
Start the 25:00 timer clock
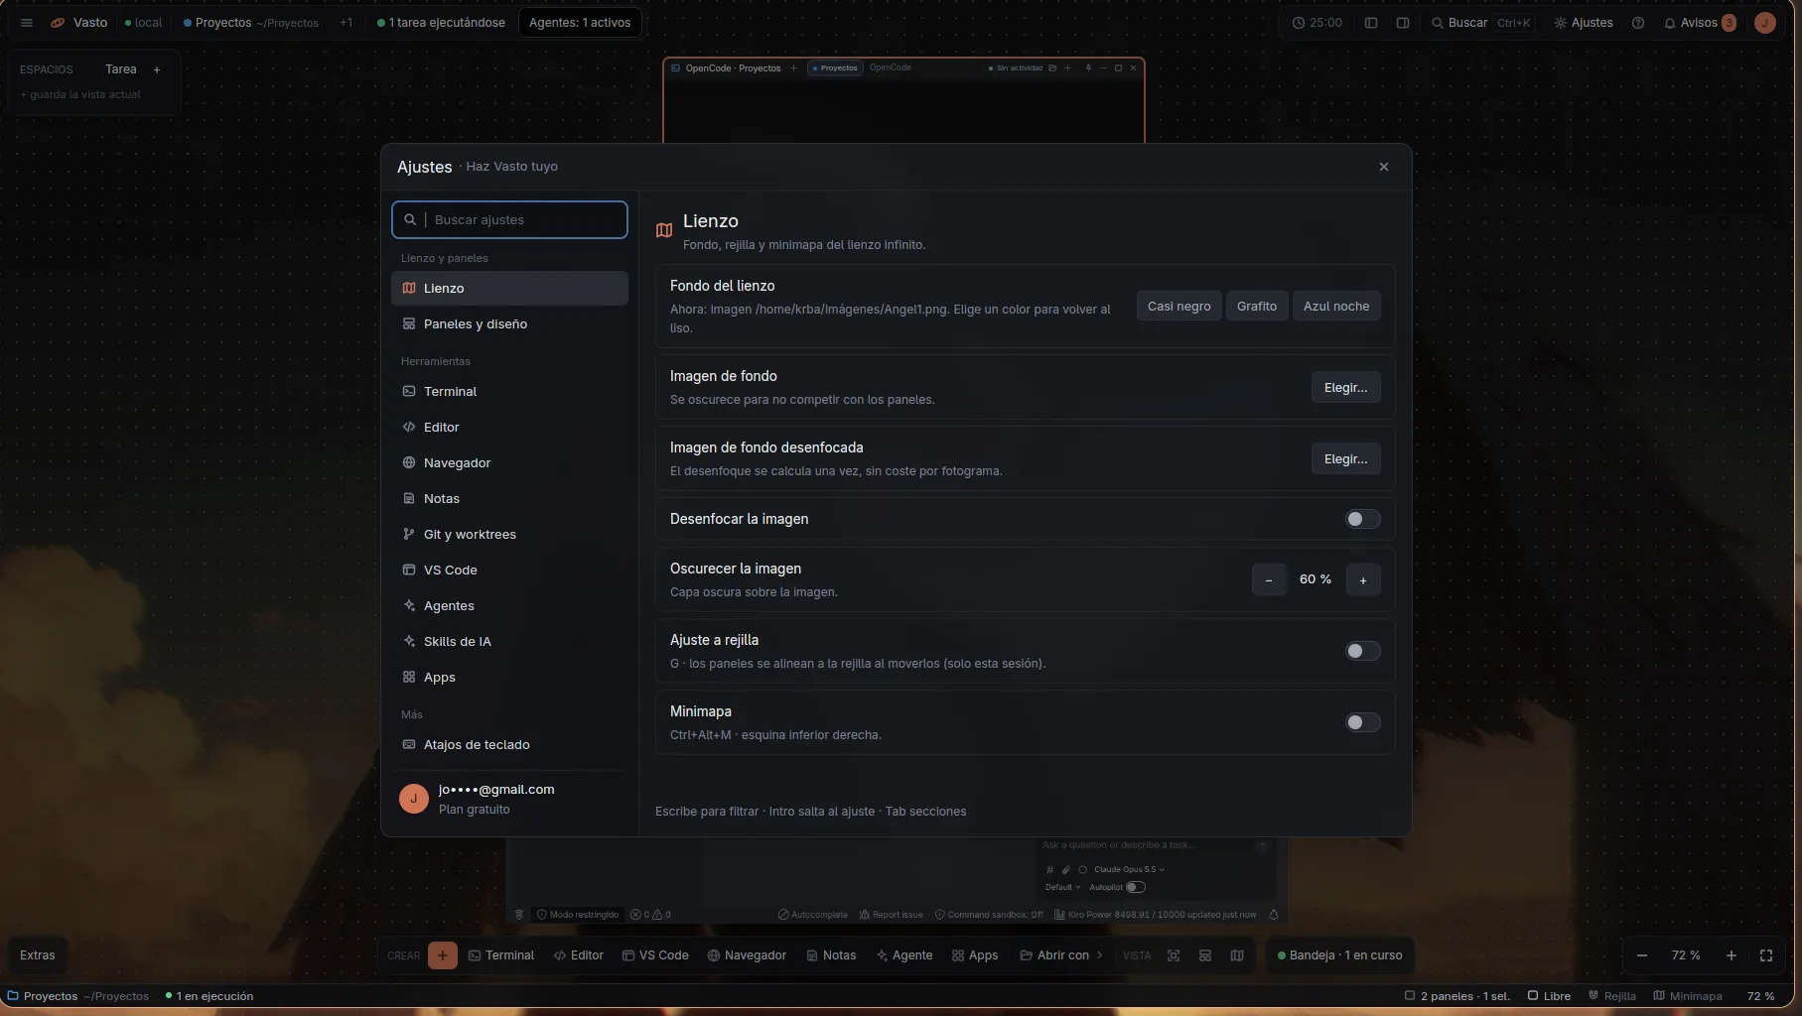[1317, 23]
